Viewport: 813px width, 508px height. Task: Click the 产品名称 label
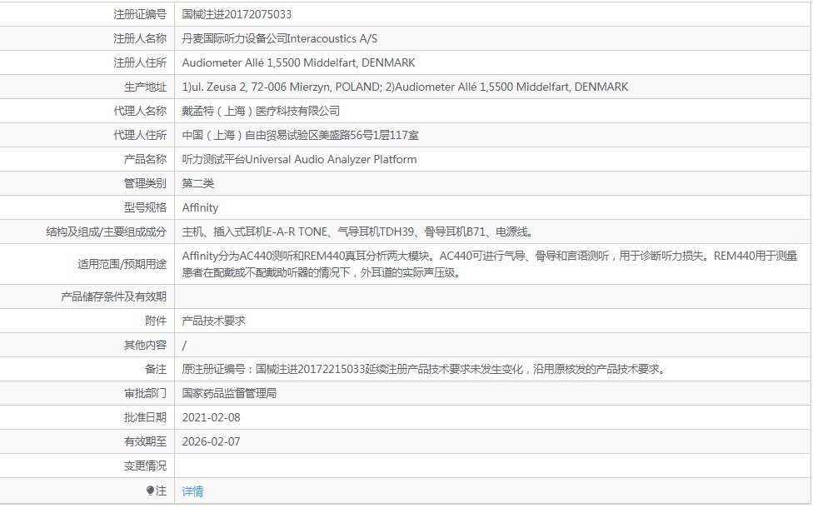[145, 160]
